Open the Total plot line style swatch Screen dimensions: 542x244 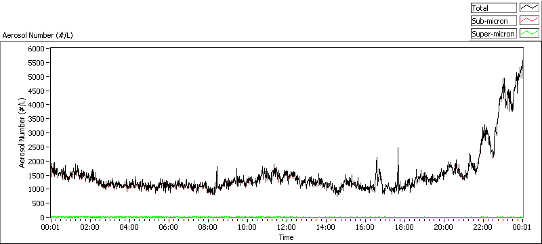pyautogui.click(x=530, y=8)
